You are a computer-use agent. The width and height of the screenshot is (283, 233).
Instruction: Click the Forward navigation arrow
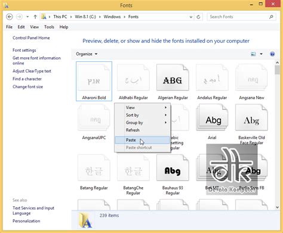[19, 17]
